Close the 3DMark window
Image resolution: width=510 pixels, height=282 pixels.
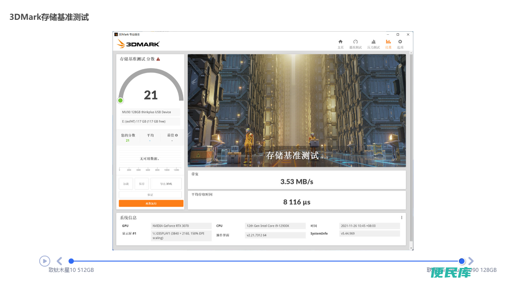pyautogui.click(x=408, y=34)
